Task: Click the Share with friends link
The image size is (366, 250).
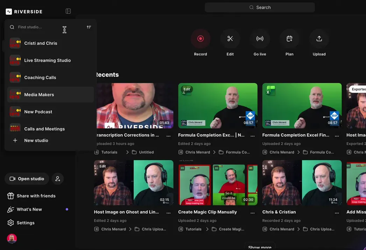Action: [36, 195]
